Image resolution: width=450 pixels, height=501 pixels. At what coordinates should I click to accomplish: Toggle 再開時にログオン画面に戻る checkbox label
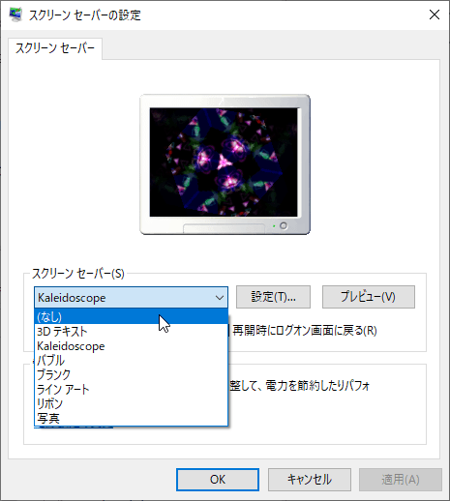(x=305, y=331)
